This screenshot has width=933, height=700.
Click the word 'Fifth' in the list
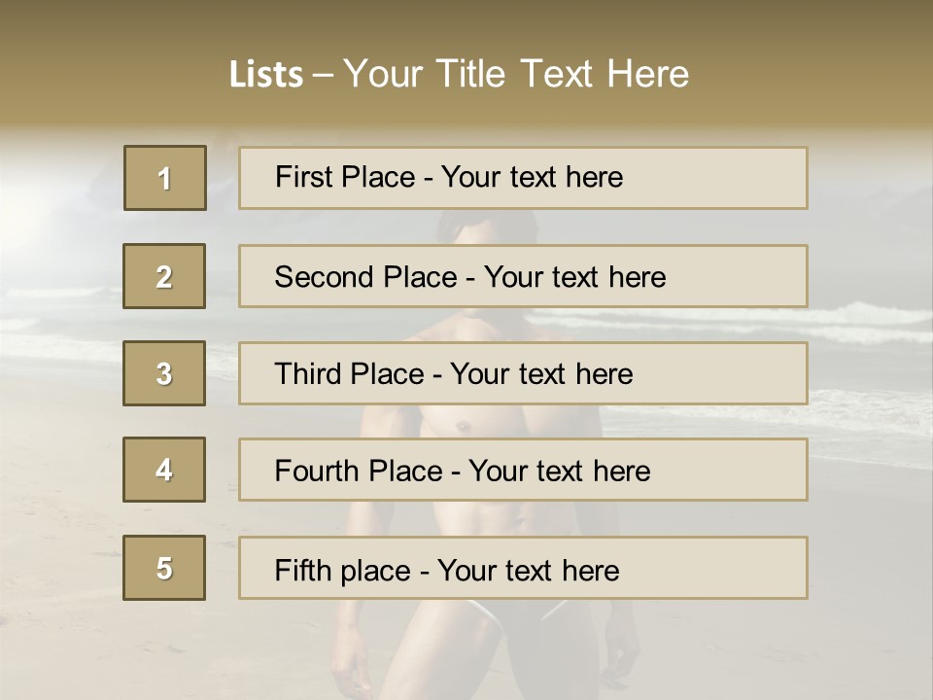(301, 570)
